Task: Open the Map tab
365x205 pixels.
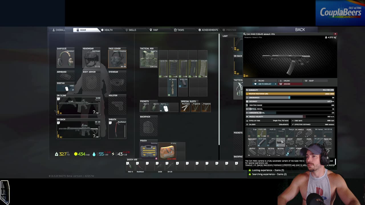Action: [154, 30]
